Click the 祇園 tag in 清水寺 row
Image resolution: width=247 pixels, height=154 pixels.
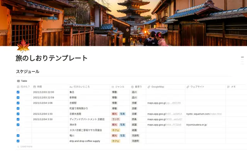click(x=134, y=125)
